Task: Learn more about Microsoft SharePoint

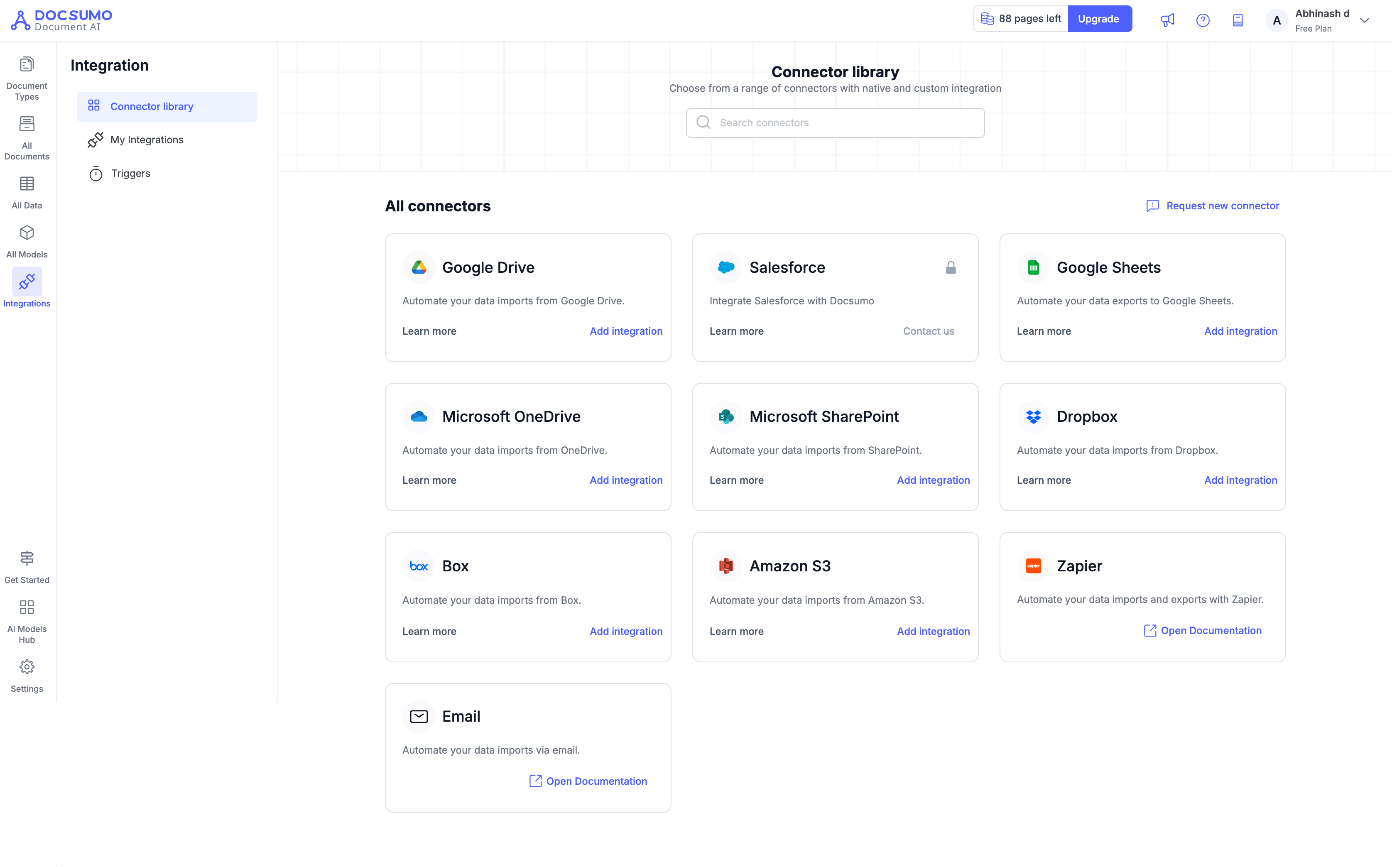Action: point(737,480)
